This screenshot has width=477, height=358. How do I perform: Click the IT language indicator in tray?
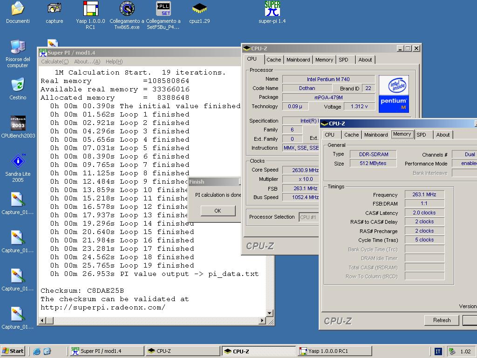(438, 351)
